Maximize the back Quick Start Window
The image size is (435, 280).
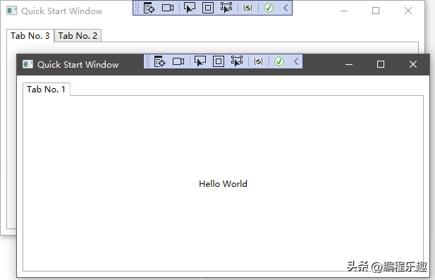click(376, 11)
